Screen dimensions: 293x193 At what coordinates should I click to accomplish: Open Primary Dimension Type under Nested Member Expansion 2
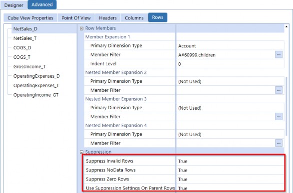pos(230,81)
